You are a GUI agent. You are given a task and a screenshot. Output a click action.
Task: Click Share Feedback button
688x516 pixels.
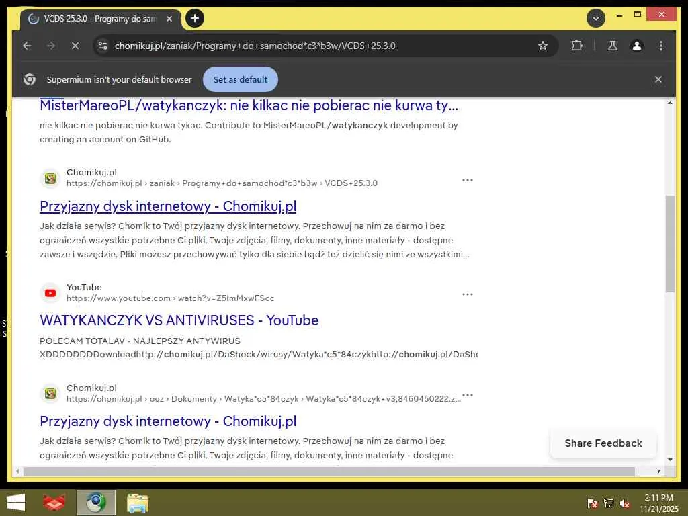click(x=603, y=443)
